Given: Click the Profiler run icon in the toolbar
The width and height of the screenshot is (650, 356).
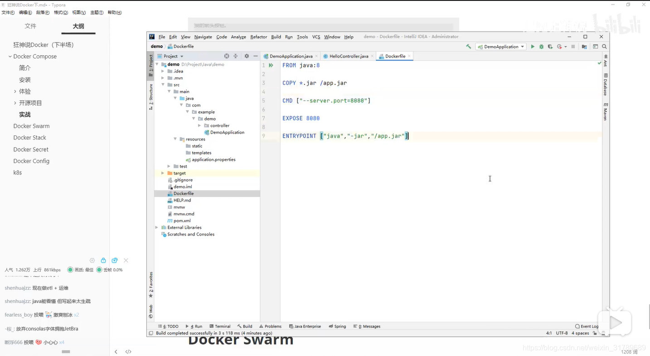Looking at the screenshot, I should pos(559,47).
